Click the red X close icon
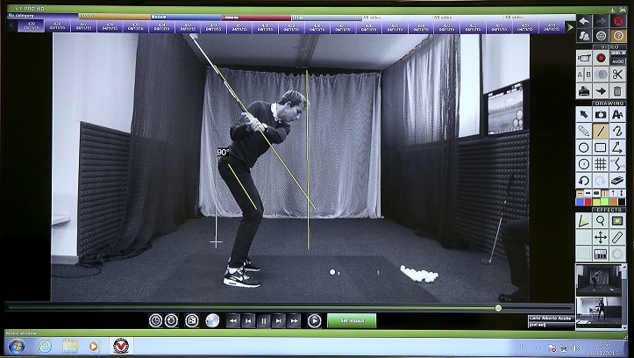Image resolution: width=634 pixels, height=358 pixels. point(618,21)
